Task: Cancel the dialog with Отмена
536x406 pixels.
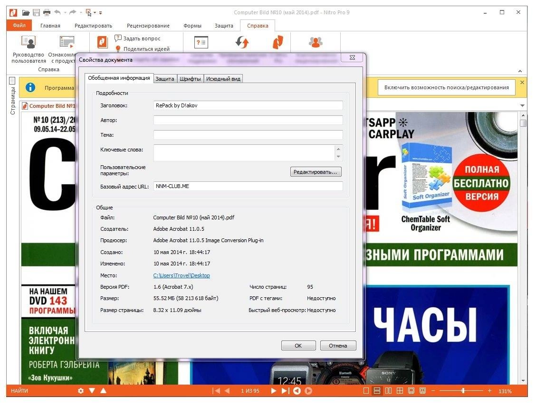Action: [x=338, y=346]
